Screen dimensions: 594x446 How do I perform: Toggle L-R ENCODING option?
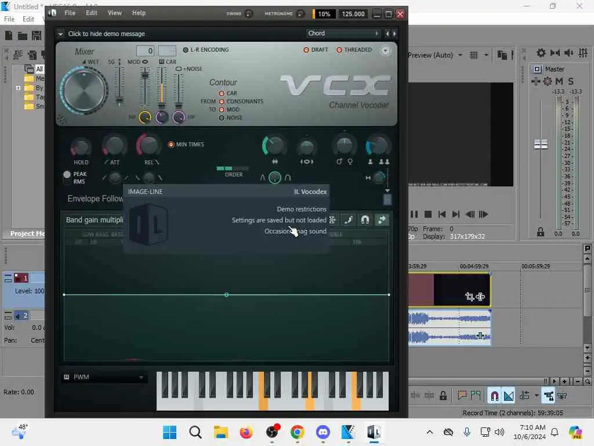(x=206, y=50)
